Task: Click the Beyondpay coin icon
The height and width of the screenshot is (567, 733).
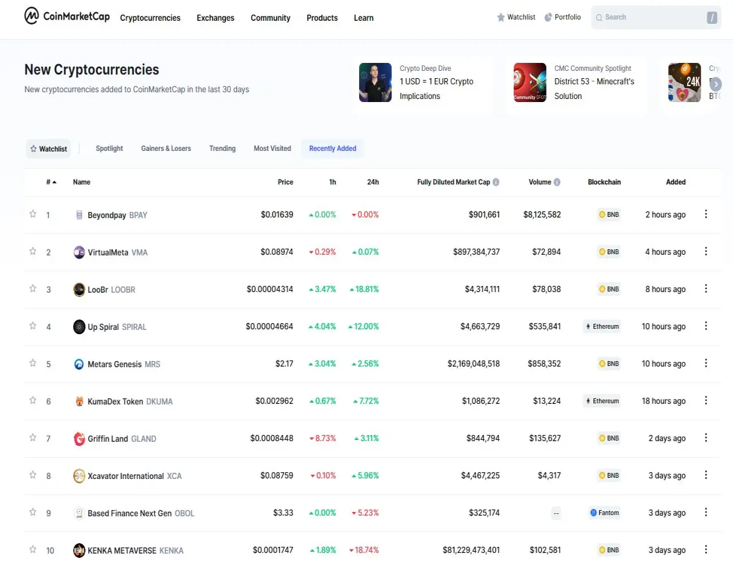Action: pyautogui.click(x=79, y=215)
